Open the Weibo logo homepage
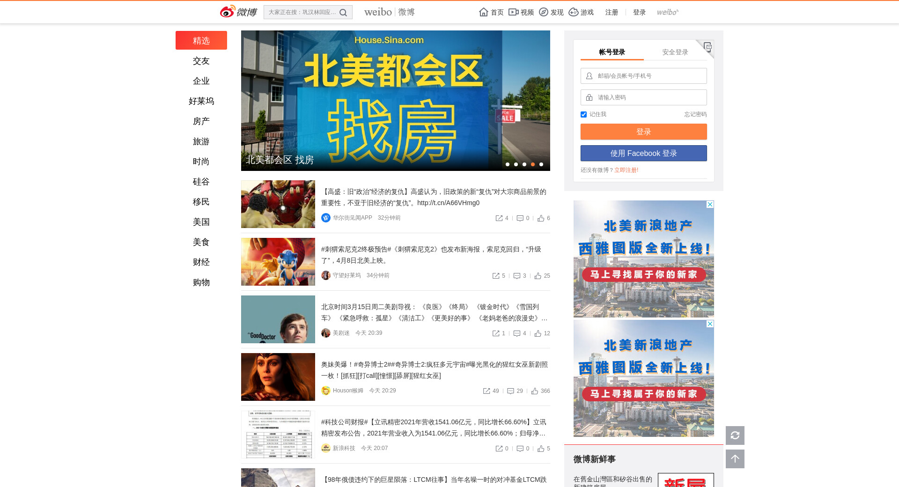Image resolution: width=899 pixels, height=487 pixels. click(238, 12)
